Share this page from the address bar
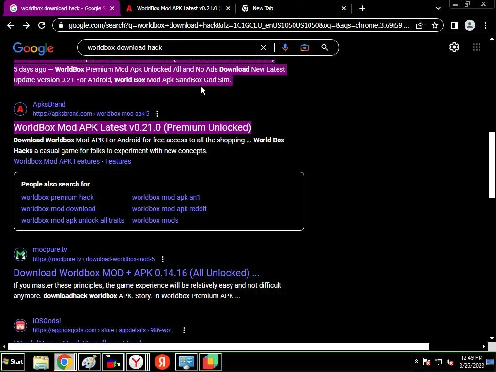 point(419,25)
